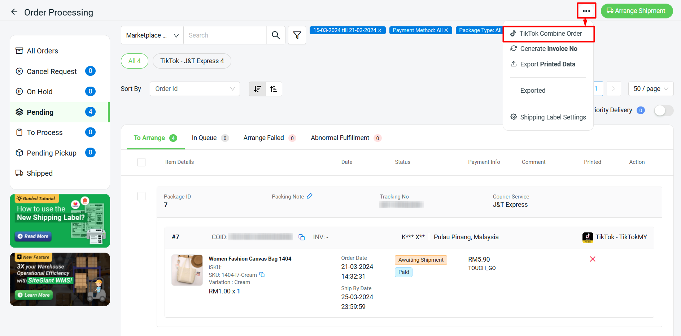Open the Sort By Order Id dropdown
681x336 pixels.
pyautogui.click(x=195, y=89)
